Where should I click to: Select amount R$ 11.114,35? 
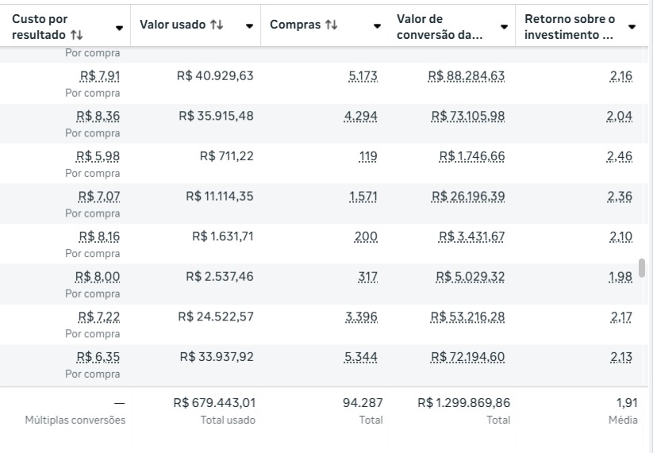pos(220,196)
